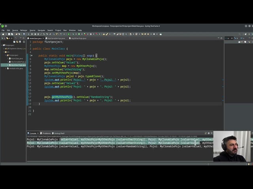Click Collapse All icon in Package Explorer
Image resolution: width=253 pixels, height=189 pixels.
tap(14, 42)
